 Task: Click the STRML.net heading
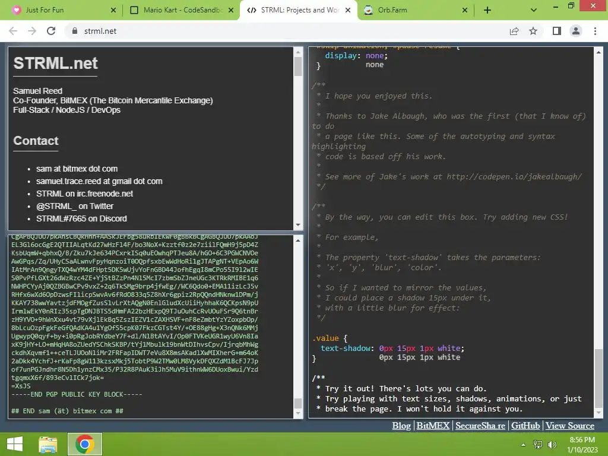[55, 63]
